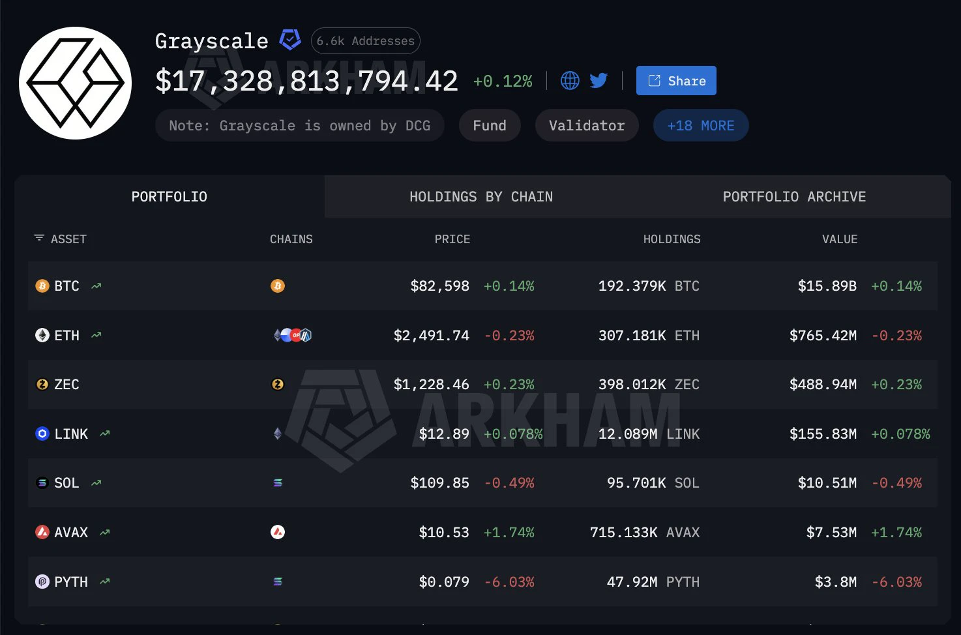The height and width of the screenshot is (635, 961).
Task: Click the Ethereum chain icon in LINK row
Action: coord(278,434)
